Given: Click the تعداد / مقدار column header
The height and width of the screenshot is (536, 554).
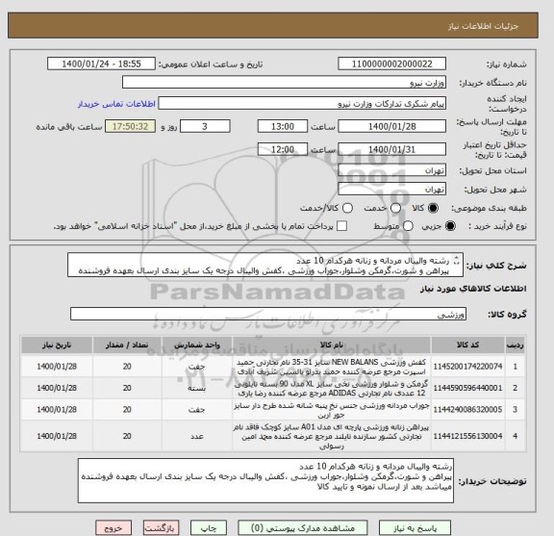Looking at the screenshot, I should click(x=127, y=345).
